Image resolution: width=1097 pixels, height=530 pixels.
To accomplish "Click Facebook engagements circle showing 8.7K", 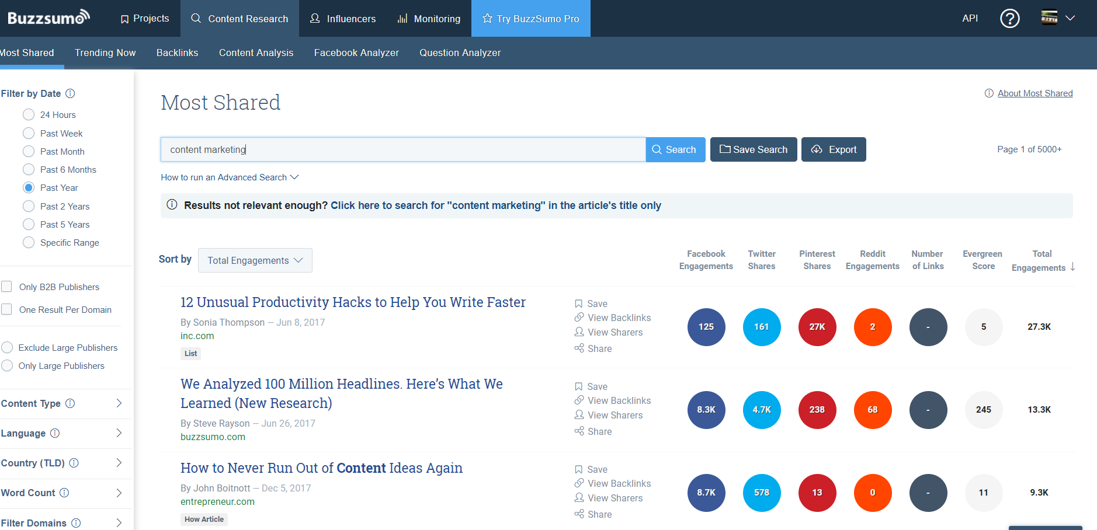I will [x=706, y=493].
